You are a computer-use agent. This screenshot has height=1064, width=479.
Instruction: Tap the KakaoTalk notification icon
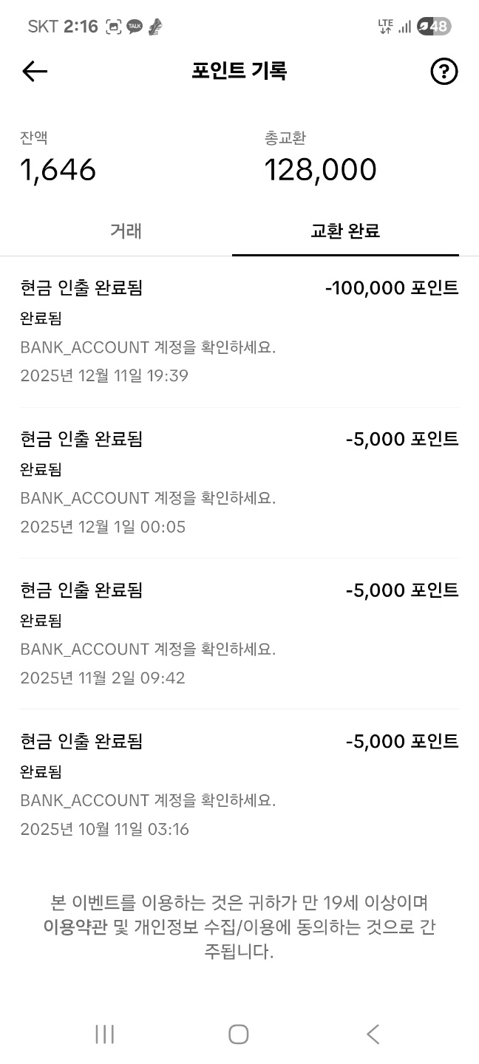point(135,27)
